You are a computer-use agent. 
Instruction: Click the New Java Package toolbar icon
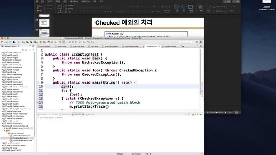pyautogui.click(x=41, y=42)
